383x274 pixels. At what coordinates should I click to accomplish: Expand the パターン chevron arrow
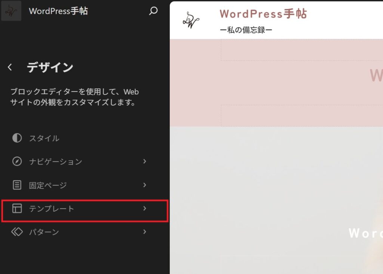click(145, 232)
